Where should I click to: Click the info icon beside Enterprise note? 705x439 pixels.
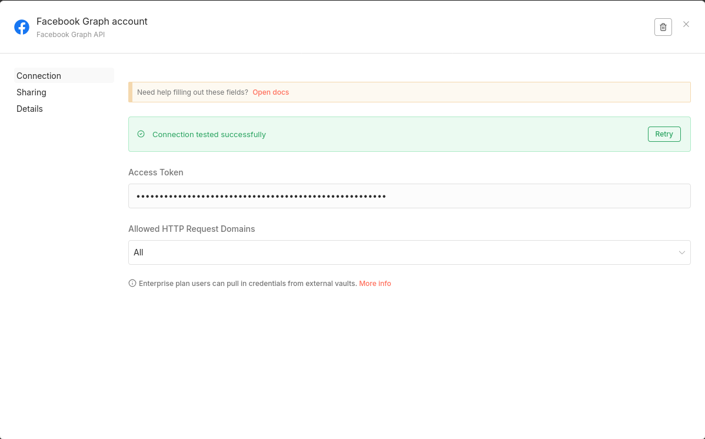(x=132, y=283)
